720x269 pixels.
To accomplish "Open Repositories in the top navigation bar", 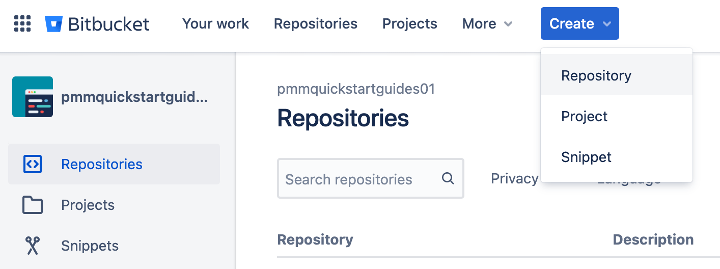I will point(315,23).
